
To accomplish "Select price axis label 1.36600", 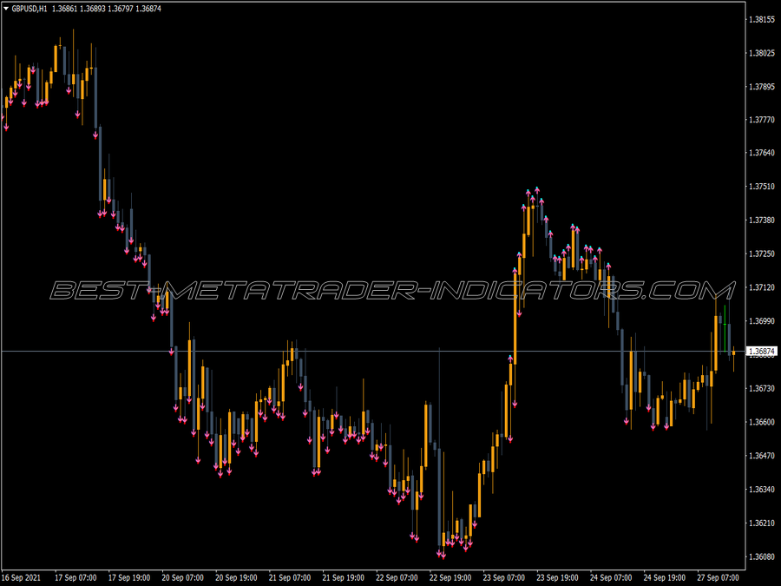I will [762, 422].
